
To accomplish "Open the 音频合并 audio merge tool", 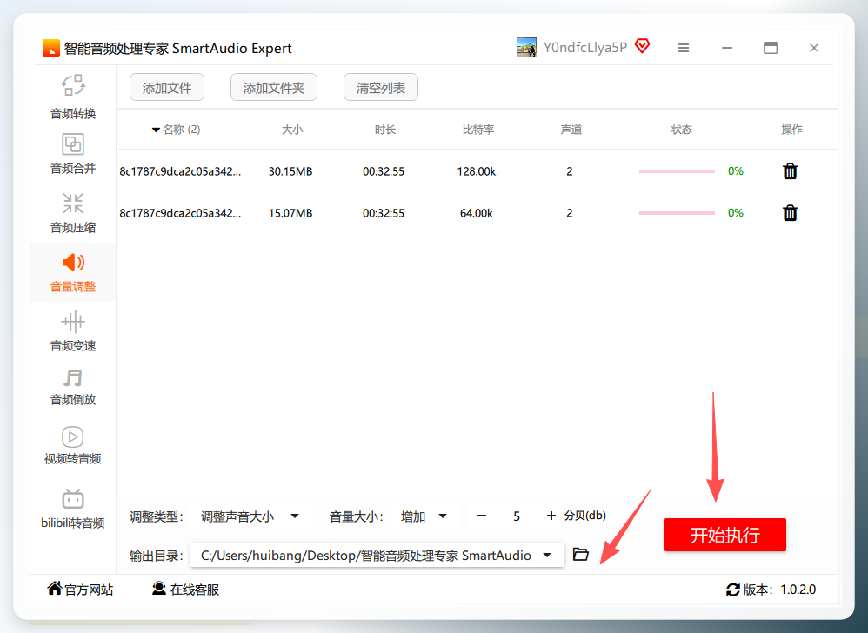I will point(73,154).
